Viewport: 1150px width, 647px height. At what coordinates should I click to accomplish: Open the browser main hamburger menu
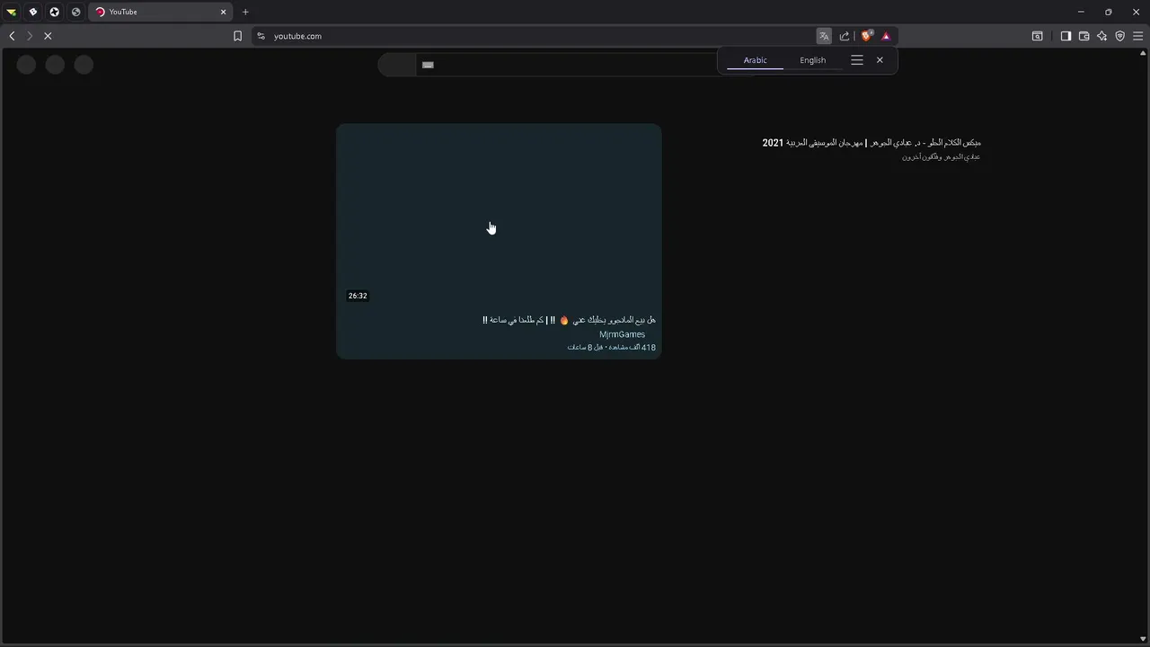point(1137,36)
